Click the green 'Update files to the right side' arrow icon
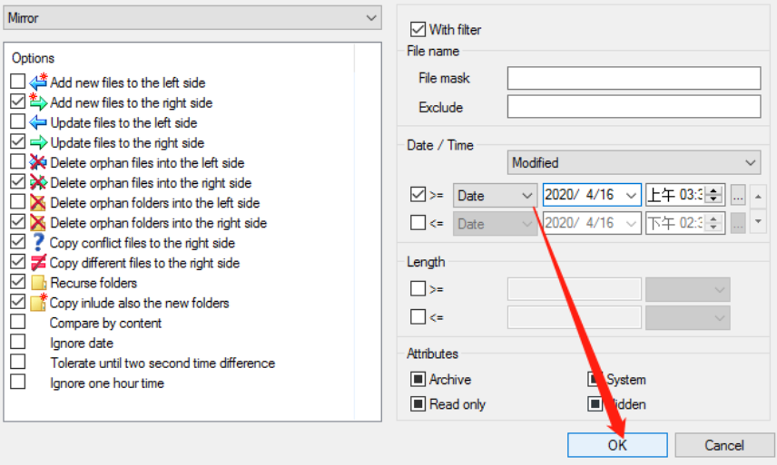 coord(38,142)
